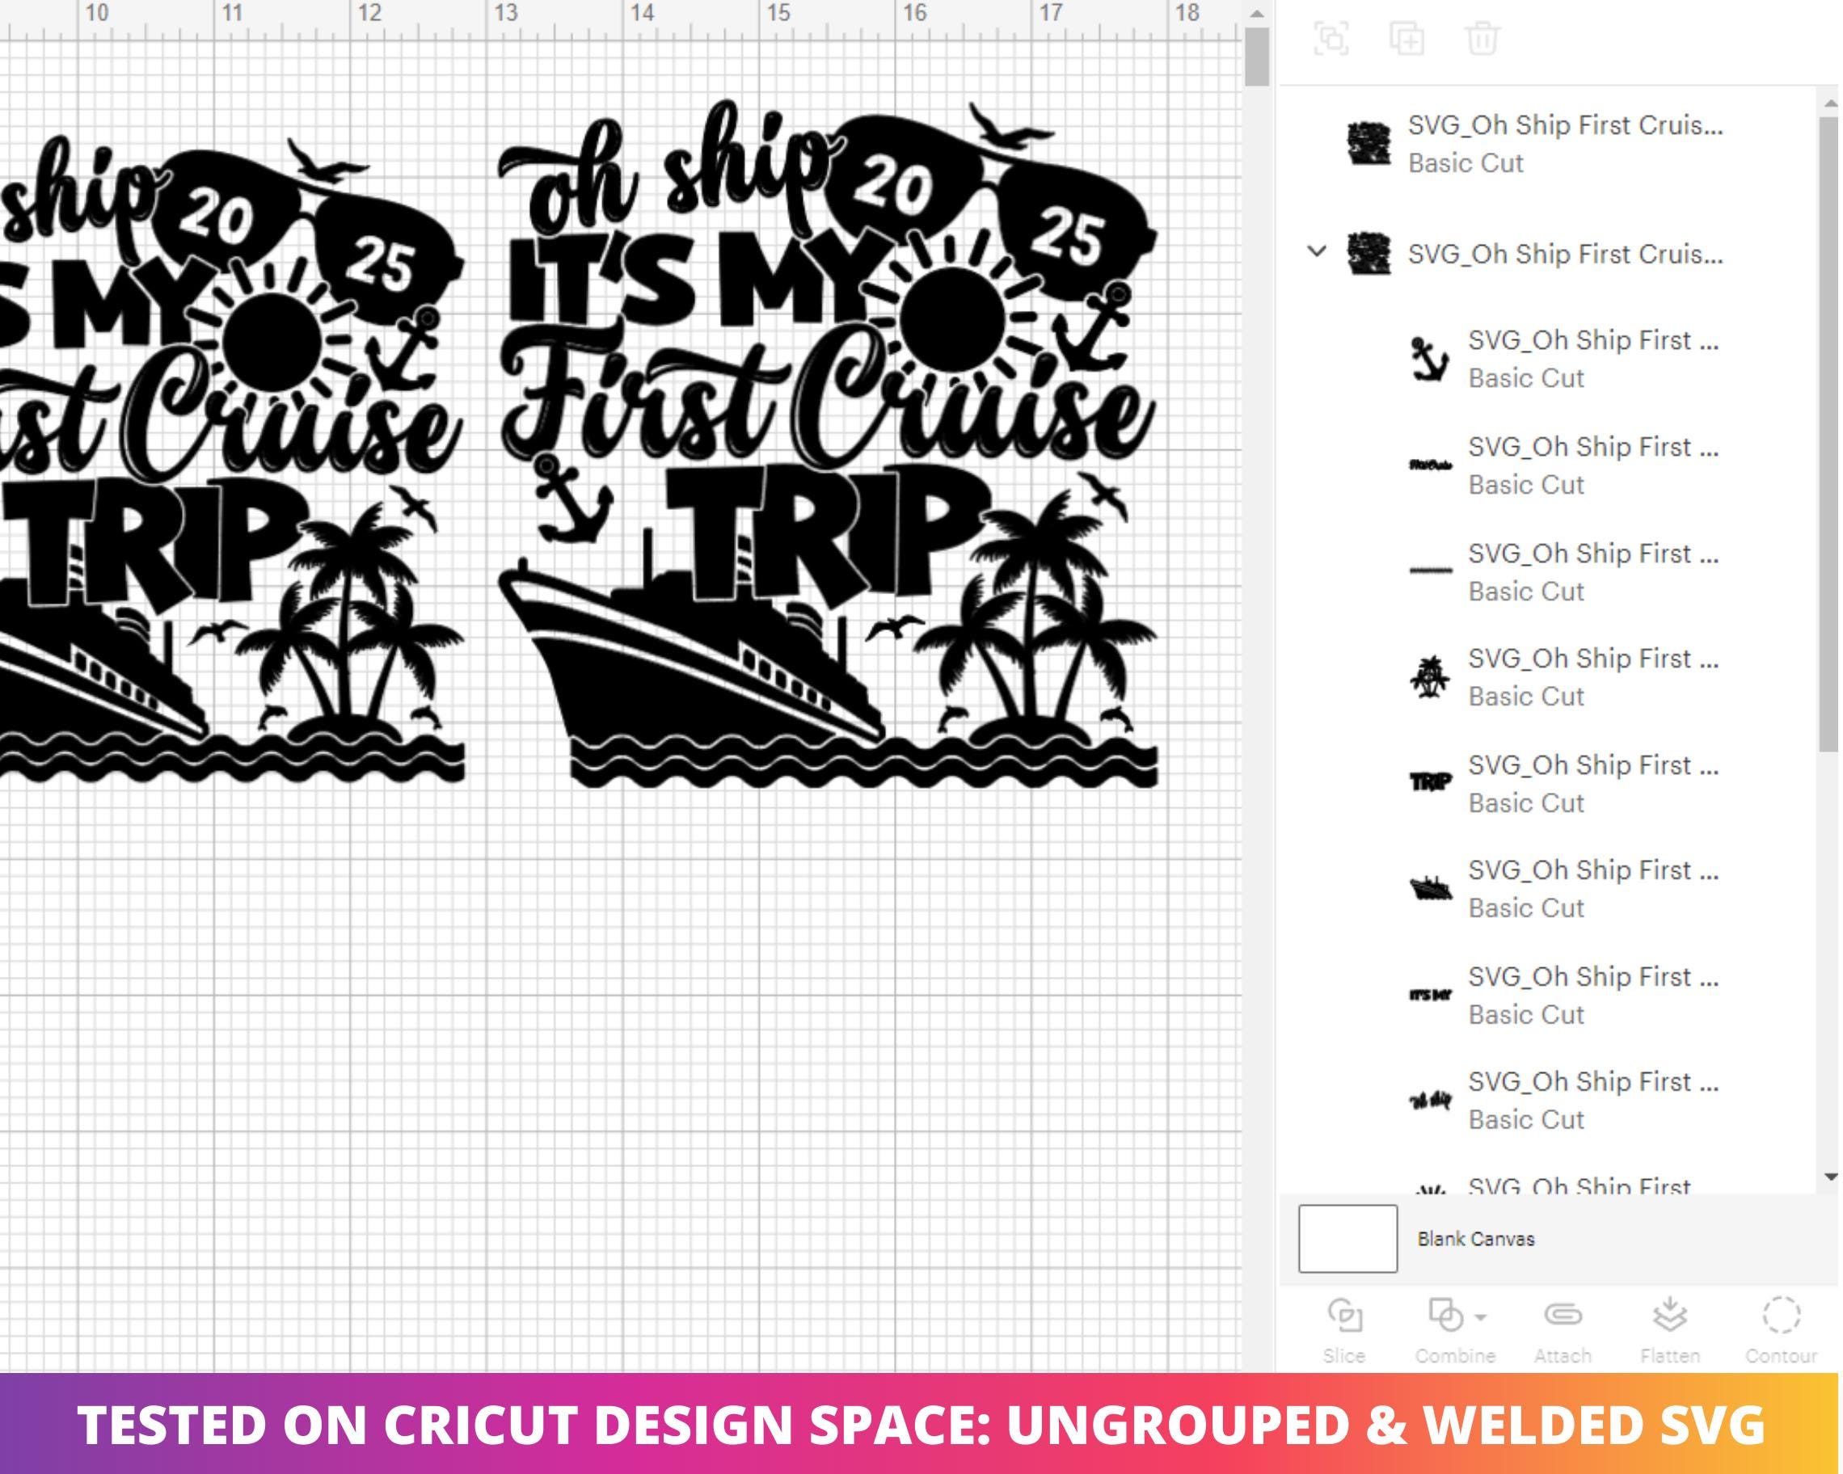
Task: Select the TRIP text layer
Action: coord(1564,784)
